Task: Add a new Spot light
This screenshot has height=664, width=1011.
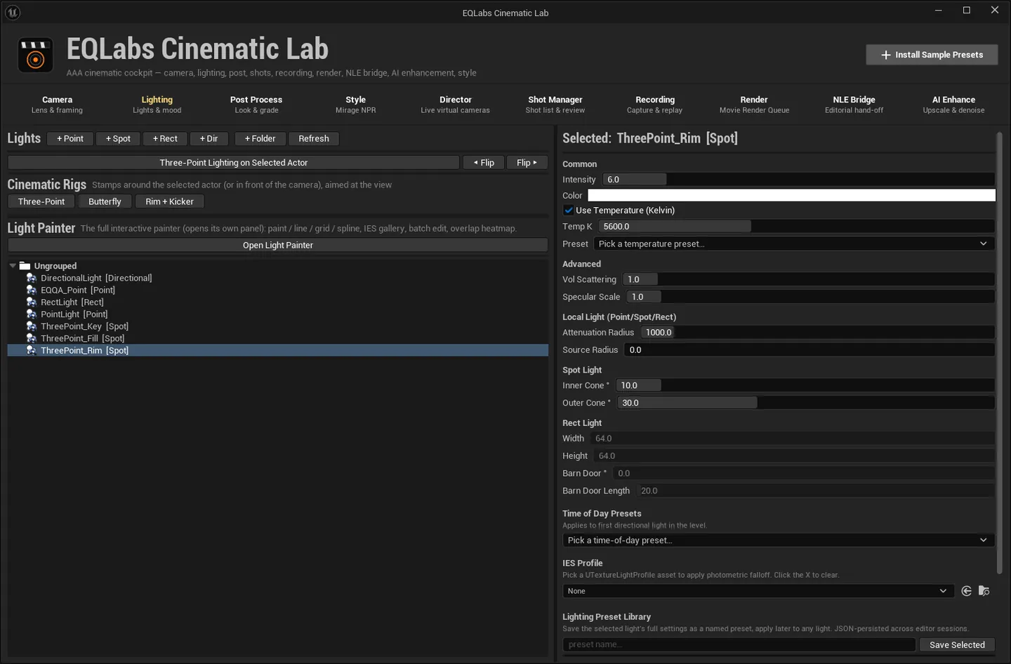Action: point(118,139)
